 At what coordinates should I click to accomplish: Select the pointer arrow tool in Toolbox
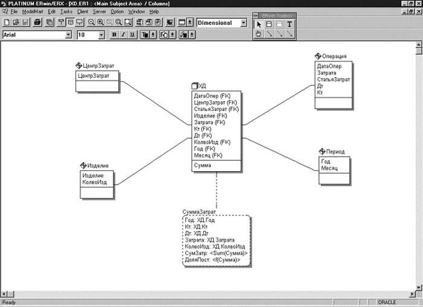click(259, 24)
